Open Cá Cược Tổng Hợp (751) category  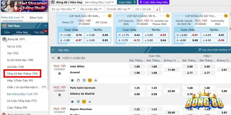pyautogui.click(x=22, y=101)
